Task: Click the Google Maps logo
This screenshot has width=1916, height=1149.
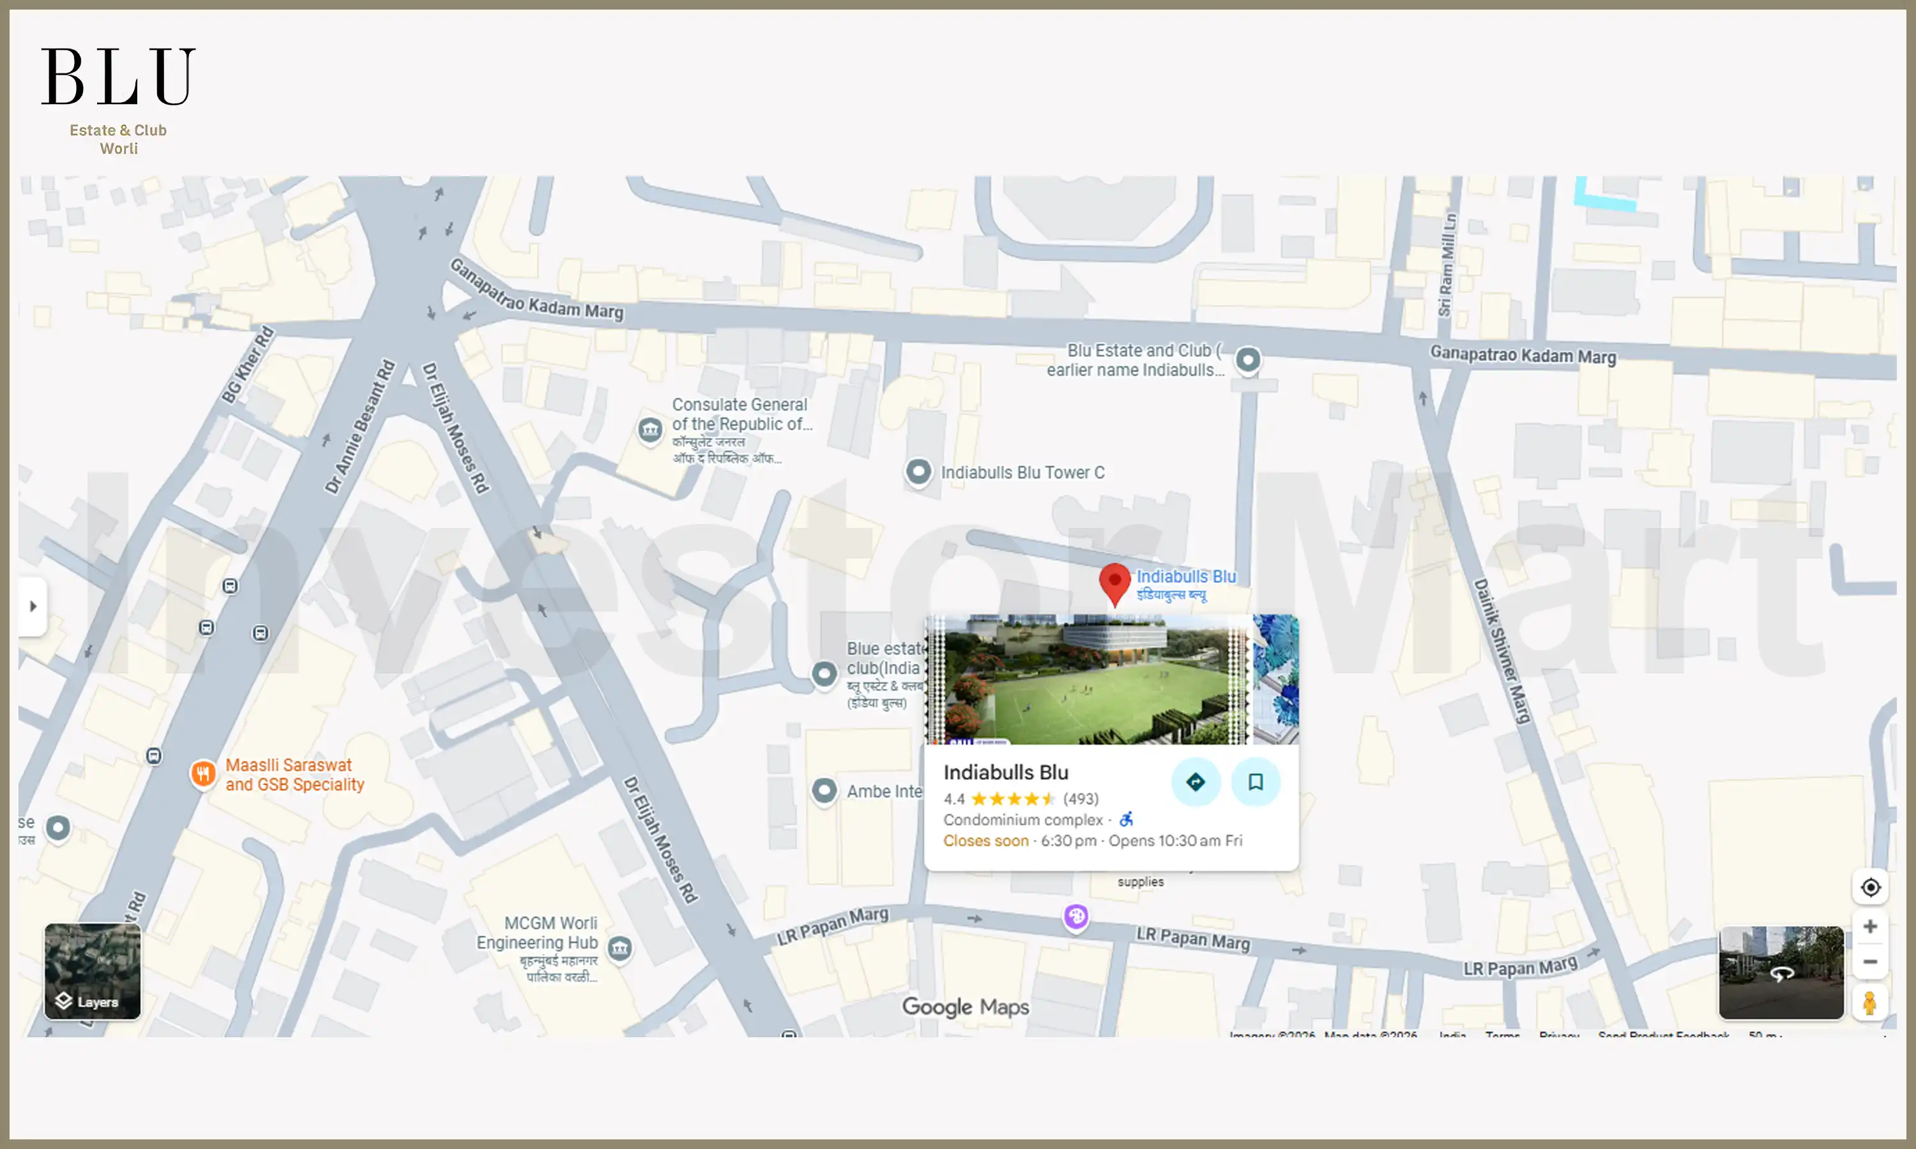Action: click(965, 1007)
